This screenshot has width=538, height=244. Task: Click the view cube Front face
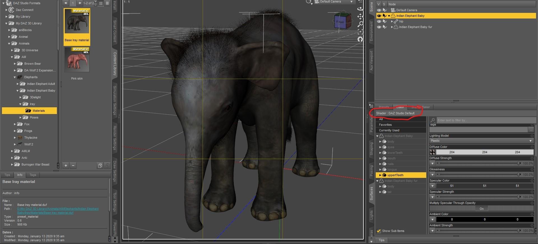point(340,22)
